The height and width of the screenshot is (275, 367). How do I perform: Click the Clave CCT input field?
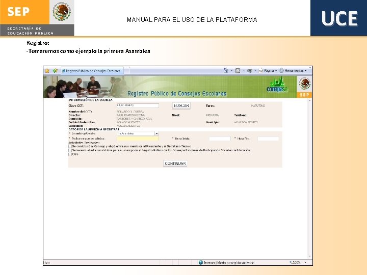tap(138, 105)
